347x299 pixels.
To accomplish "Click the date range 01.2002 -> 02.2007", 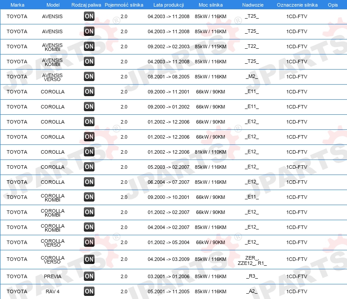I will tap(169, 212).
